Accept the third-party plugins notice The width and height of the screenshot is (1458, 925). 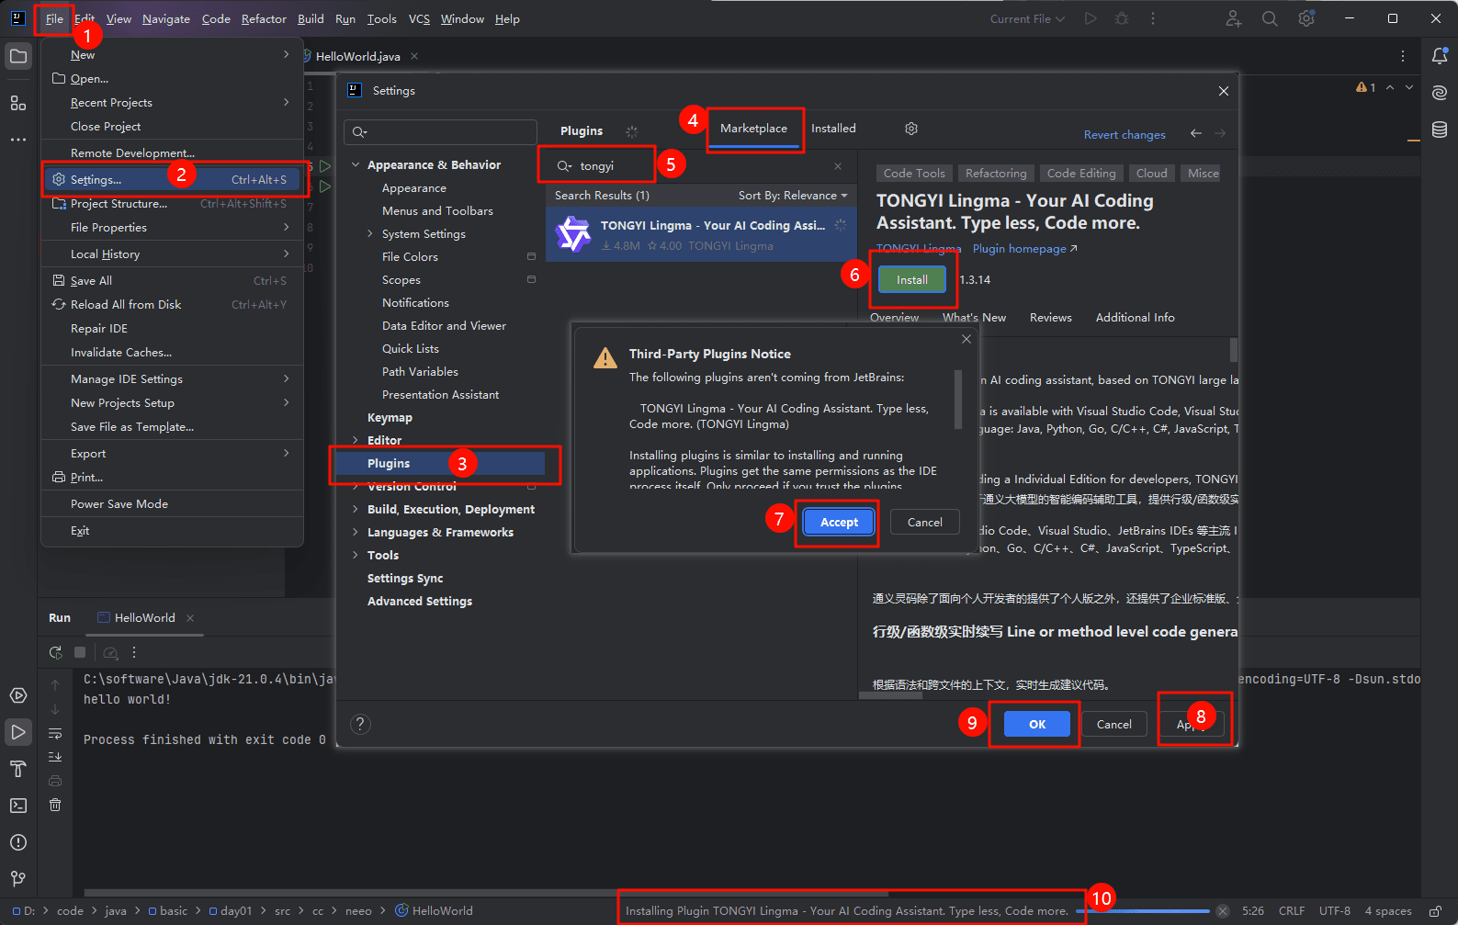tap(839, 522)
